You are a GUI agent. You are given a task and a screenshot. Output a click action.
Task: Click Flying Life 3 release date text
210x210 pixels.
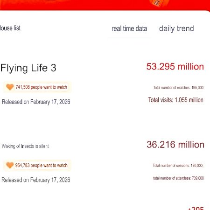[36, 102]
